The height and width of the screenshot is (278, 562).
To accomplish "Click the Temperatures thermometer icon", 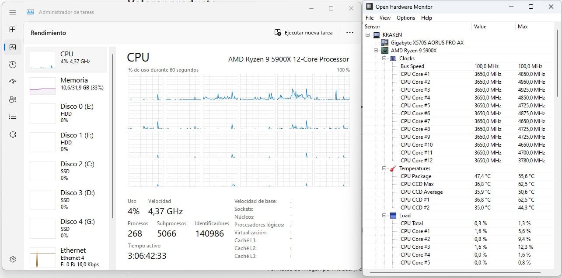I will tap(393, 168).
